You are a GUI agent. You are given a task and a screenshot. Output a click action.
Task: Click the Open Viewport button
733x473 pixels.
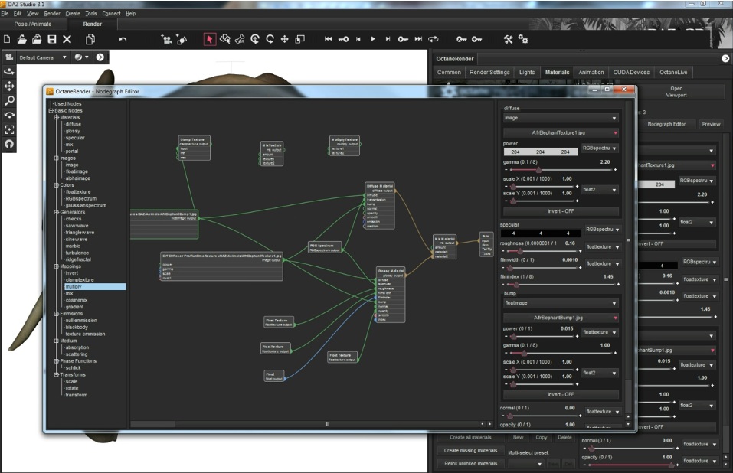pos(676,92)
